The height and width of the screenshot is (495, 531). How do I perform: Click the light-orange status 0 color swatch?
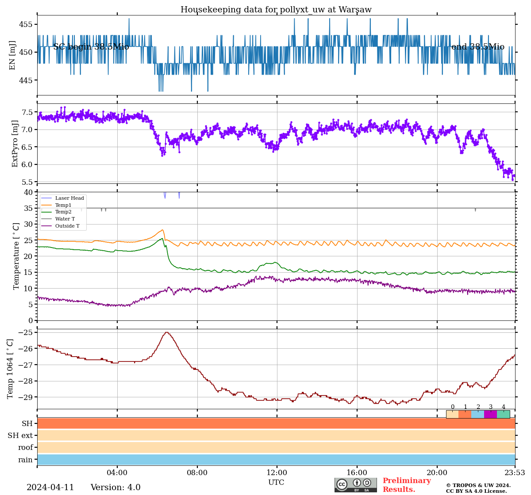tap(452, 414)
